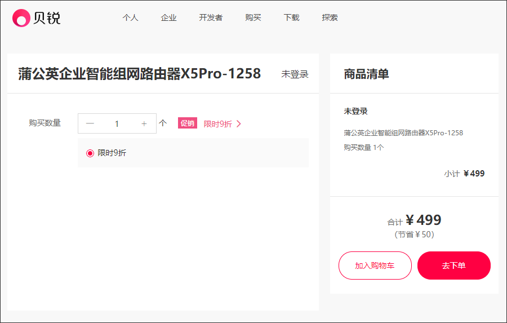Open the 开发者 menu
The width and height of the screenshot is (507, 323).
pyautogui.click(x=211, y=17)
